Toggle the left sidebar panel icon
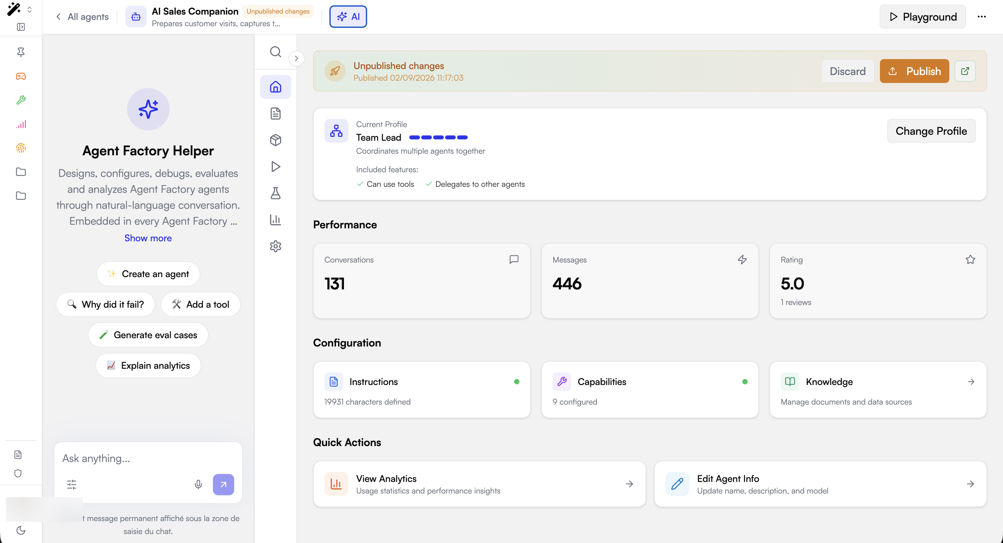The height and width of the screenshot is (543, 1003). (21, 27)
